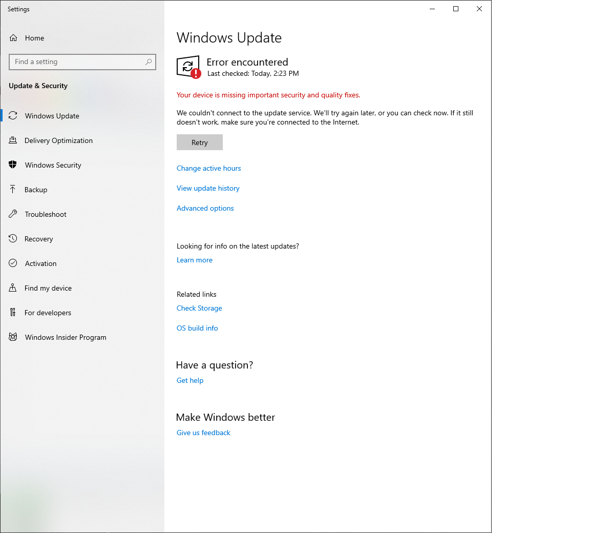Click the search magnifier icon
This screenshot has width=590, height=533.
click(x=149, y=61)
